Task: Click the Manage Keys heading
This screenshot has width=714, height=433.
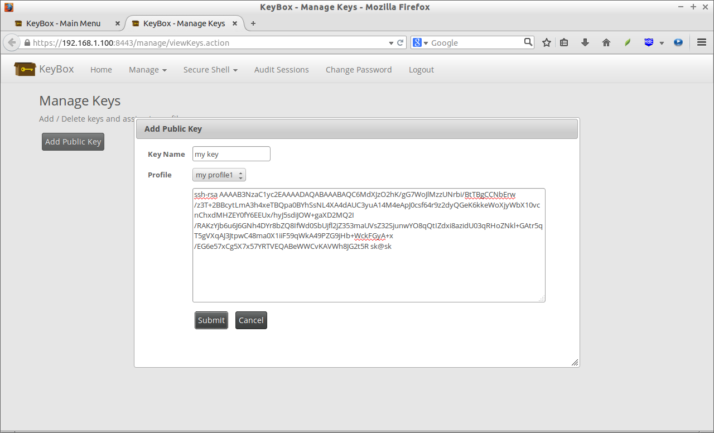Action: (80, 101)
